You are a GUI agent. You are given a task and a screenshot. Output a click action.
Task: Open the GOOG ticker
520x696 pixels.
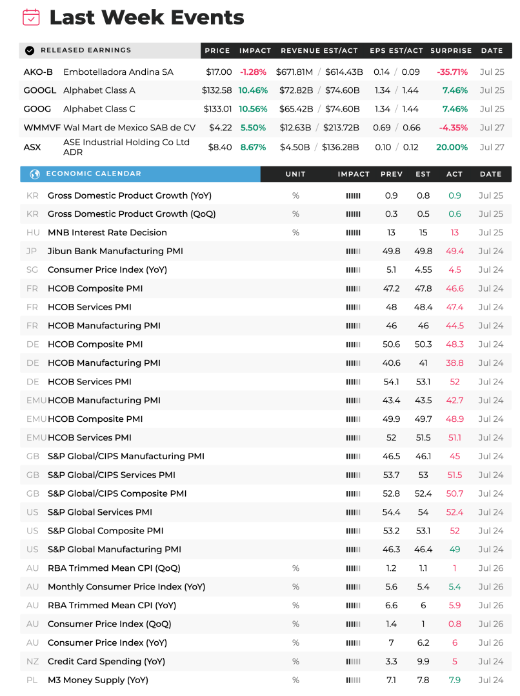[x=37, y=109]
